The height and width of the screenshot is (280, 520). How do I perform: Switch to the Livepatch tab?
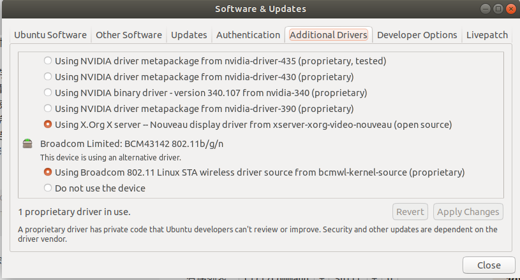point(487,35)
